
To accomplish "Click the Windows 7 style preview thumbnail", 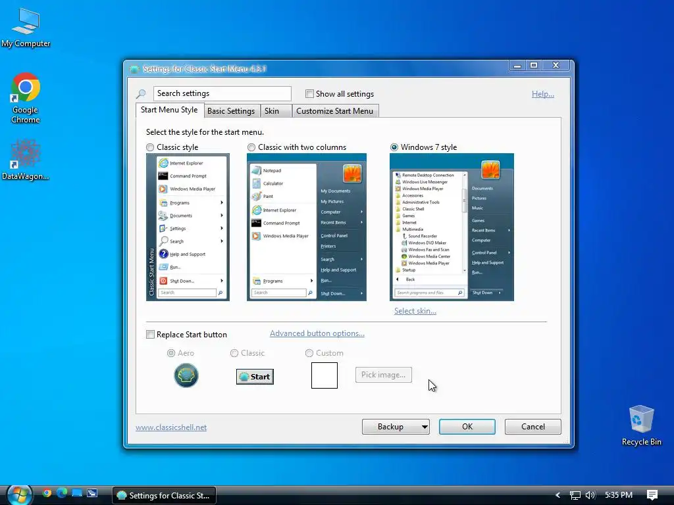I will click(x=452, y=227).
